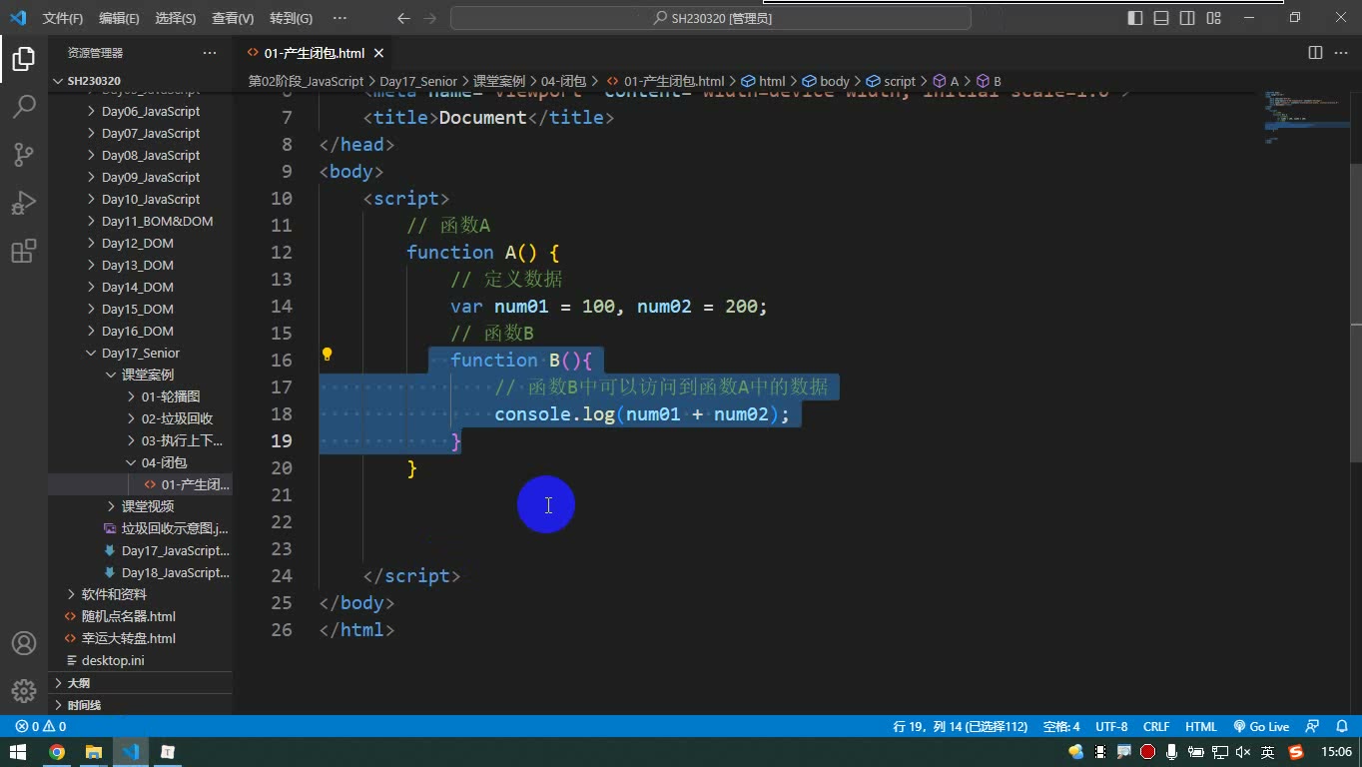Change encoding via UTF-8 status item

coord(1111,727)
